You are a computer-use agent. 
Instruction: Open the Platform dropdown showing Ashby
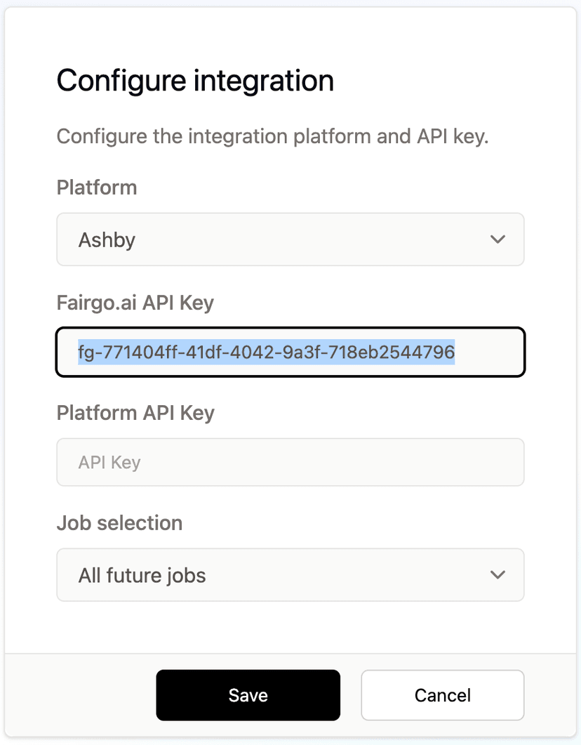(290, 239)
